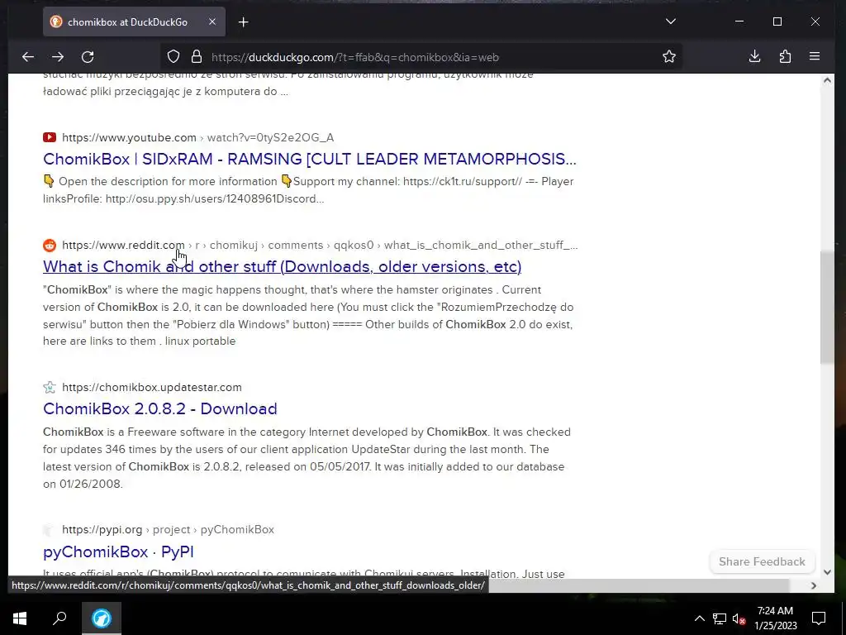This screenshot has height=635, width=846.
Task: Open the browser hamburger menu
Action: pyautogui.click(x=815, y=56)
